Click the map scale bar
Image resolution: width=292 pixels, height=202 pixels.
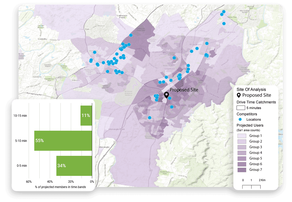tap(251, 187)
